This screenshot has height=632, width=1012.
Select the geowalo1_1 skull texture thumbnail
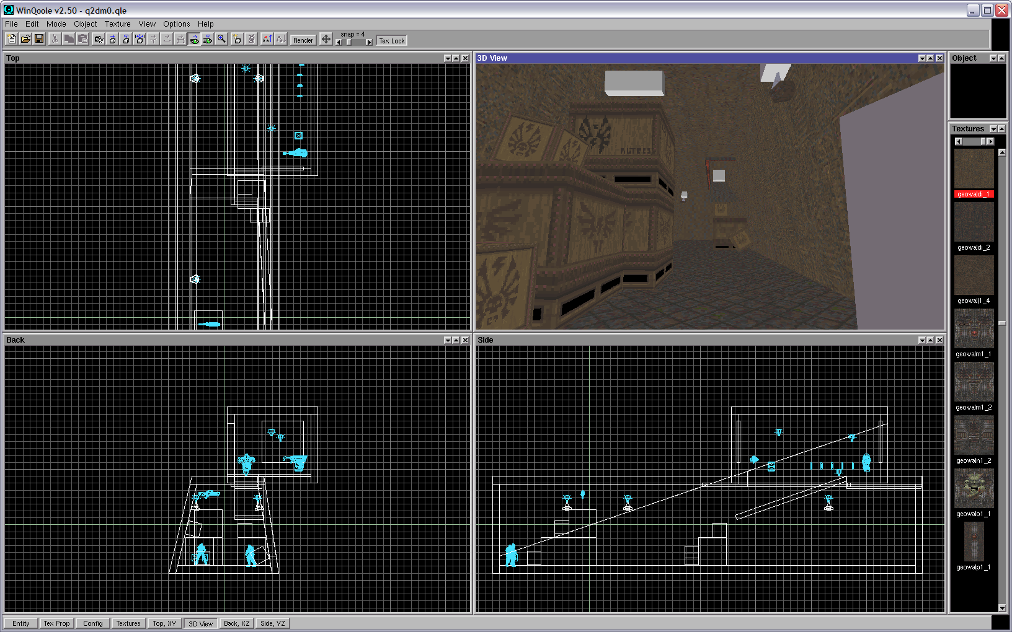974,489
